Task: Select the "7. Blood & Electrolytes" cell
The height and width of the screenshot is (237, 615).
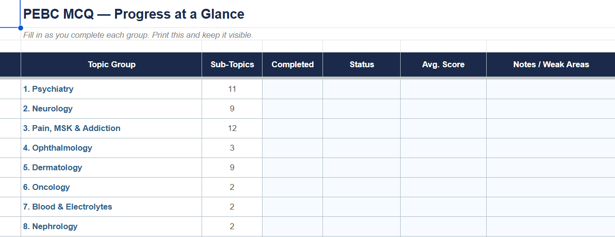Action: coord(112,207)
